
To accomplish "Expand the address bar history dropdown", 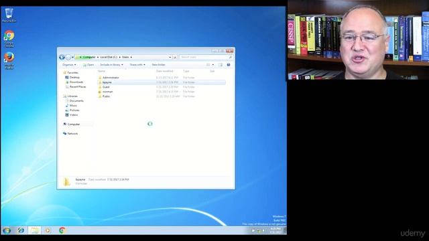I will coord(170,57).
